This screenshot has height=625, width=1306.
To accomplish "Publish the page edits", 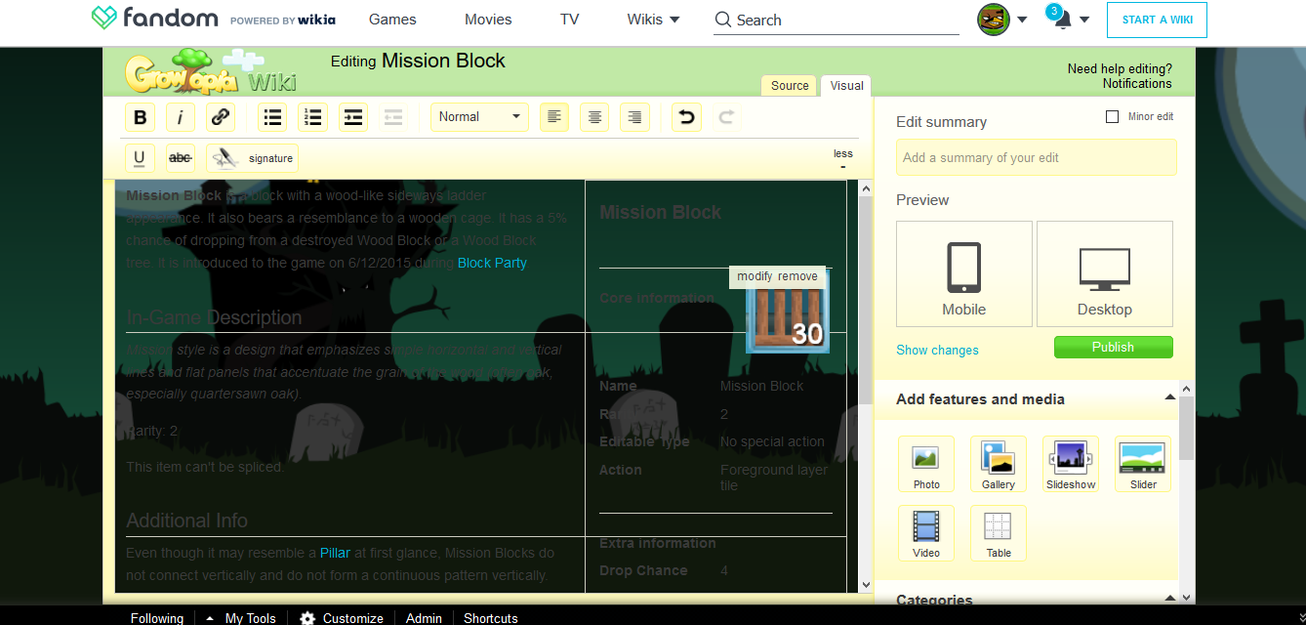I will pos(1113,347).
